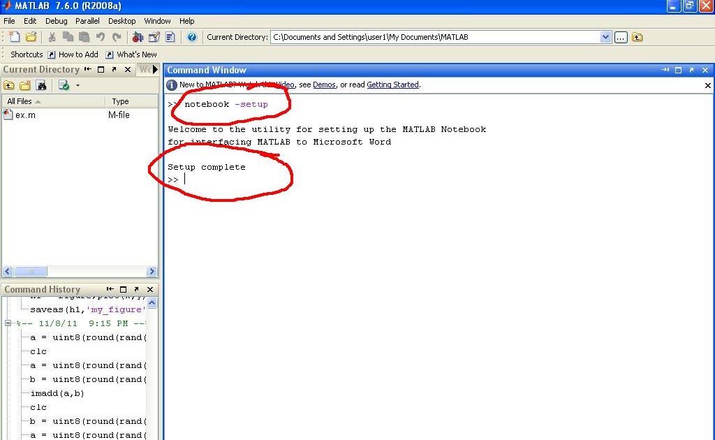Undock the Command History panel
The image size is (715, 440).
point(136,289)
